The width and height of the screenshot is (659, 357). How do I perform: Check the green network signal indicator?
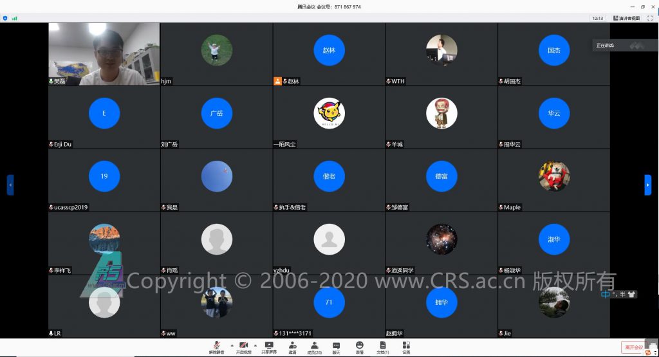coord(14,18)
